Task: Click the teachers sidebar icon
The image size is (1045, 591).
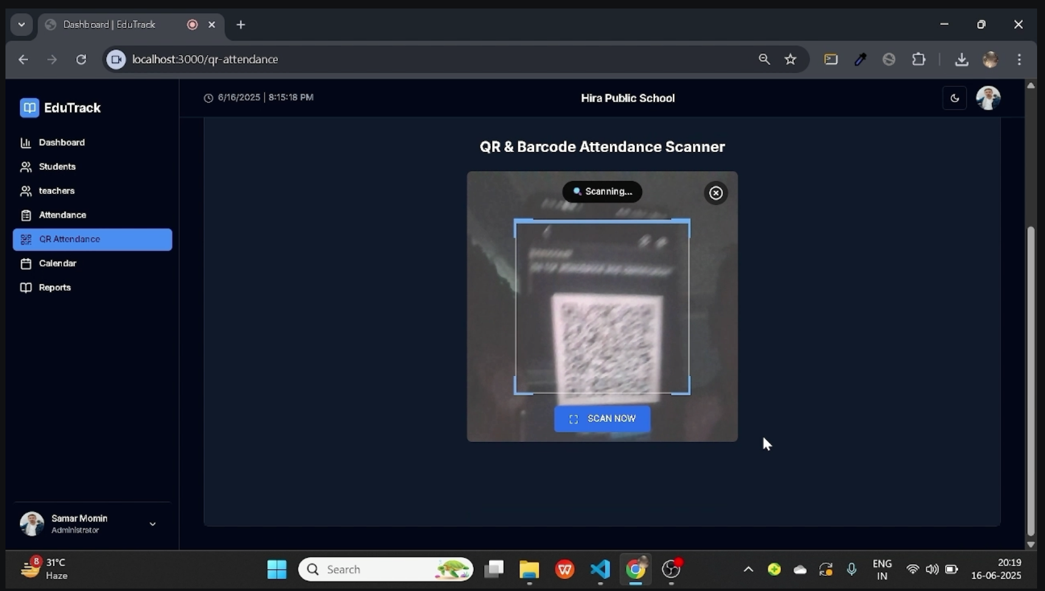Action: [26, 191]
